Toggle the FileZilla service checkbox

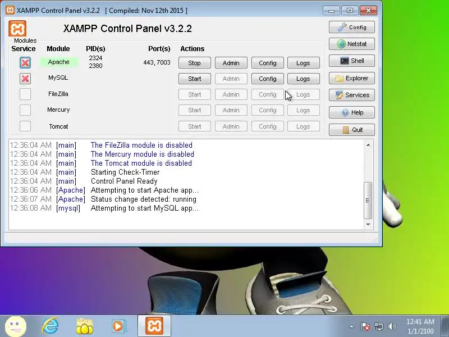click(x=25, y=94)
